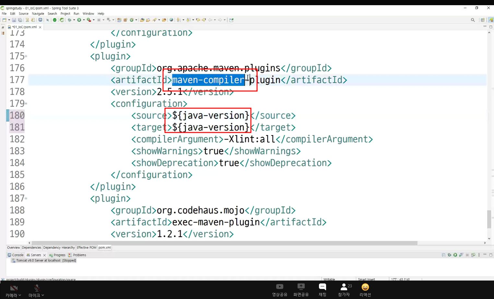Open the File menu

(4, 14)
